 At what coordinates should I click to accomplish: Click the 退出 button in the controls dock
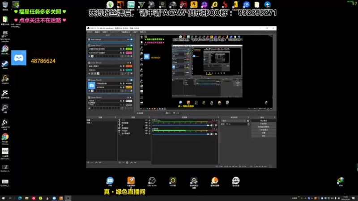(264, 136)
